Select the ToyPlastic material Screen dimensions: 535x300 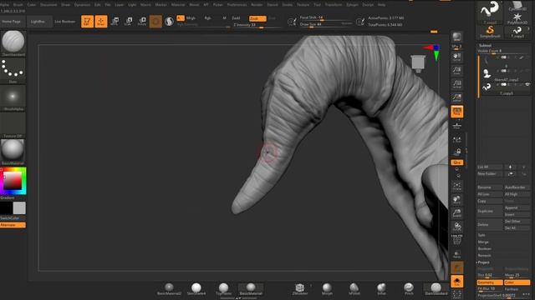pos(223,289)
